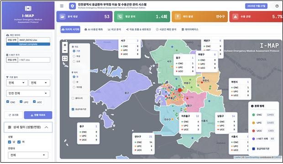
Task: Click the cloud upload icon
Action: [x=8, y=35]
